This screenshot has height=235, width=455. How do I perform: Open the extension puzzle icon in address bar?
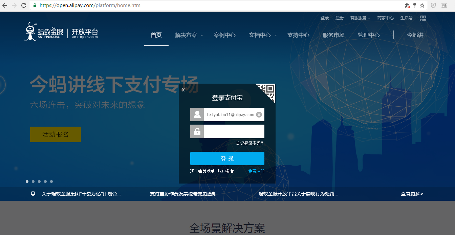point(407,5)
